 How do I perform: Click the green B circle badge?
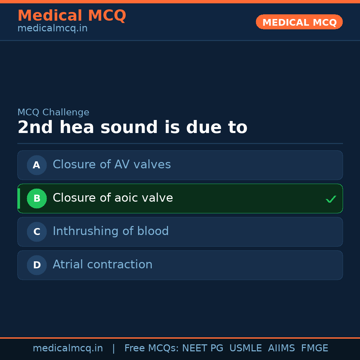(37, 198)
